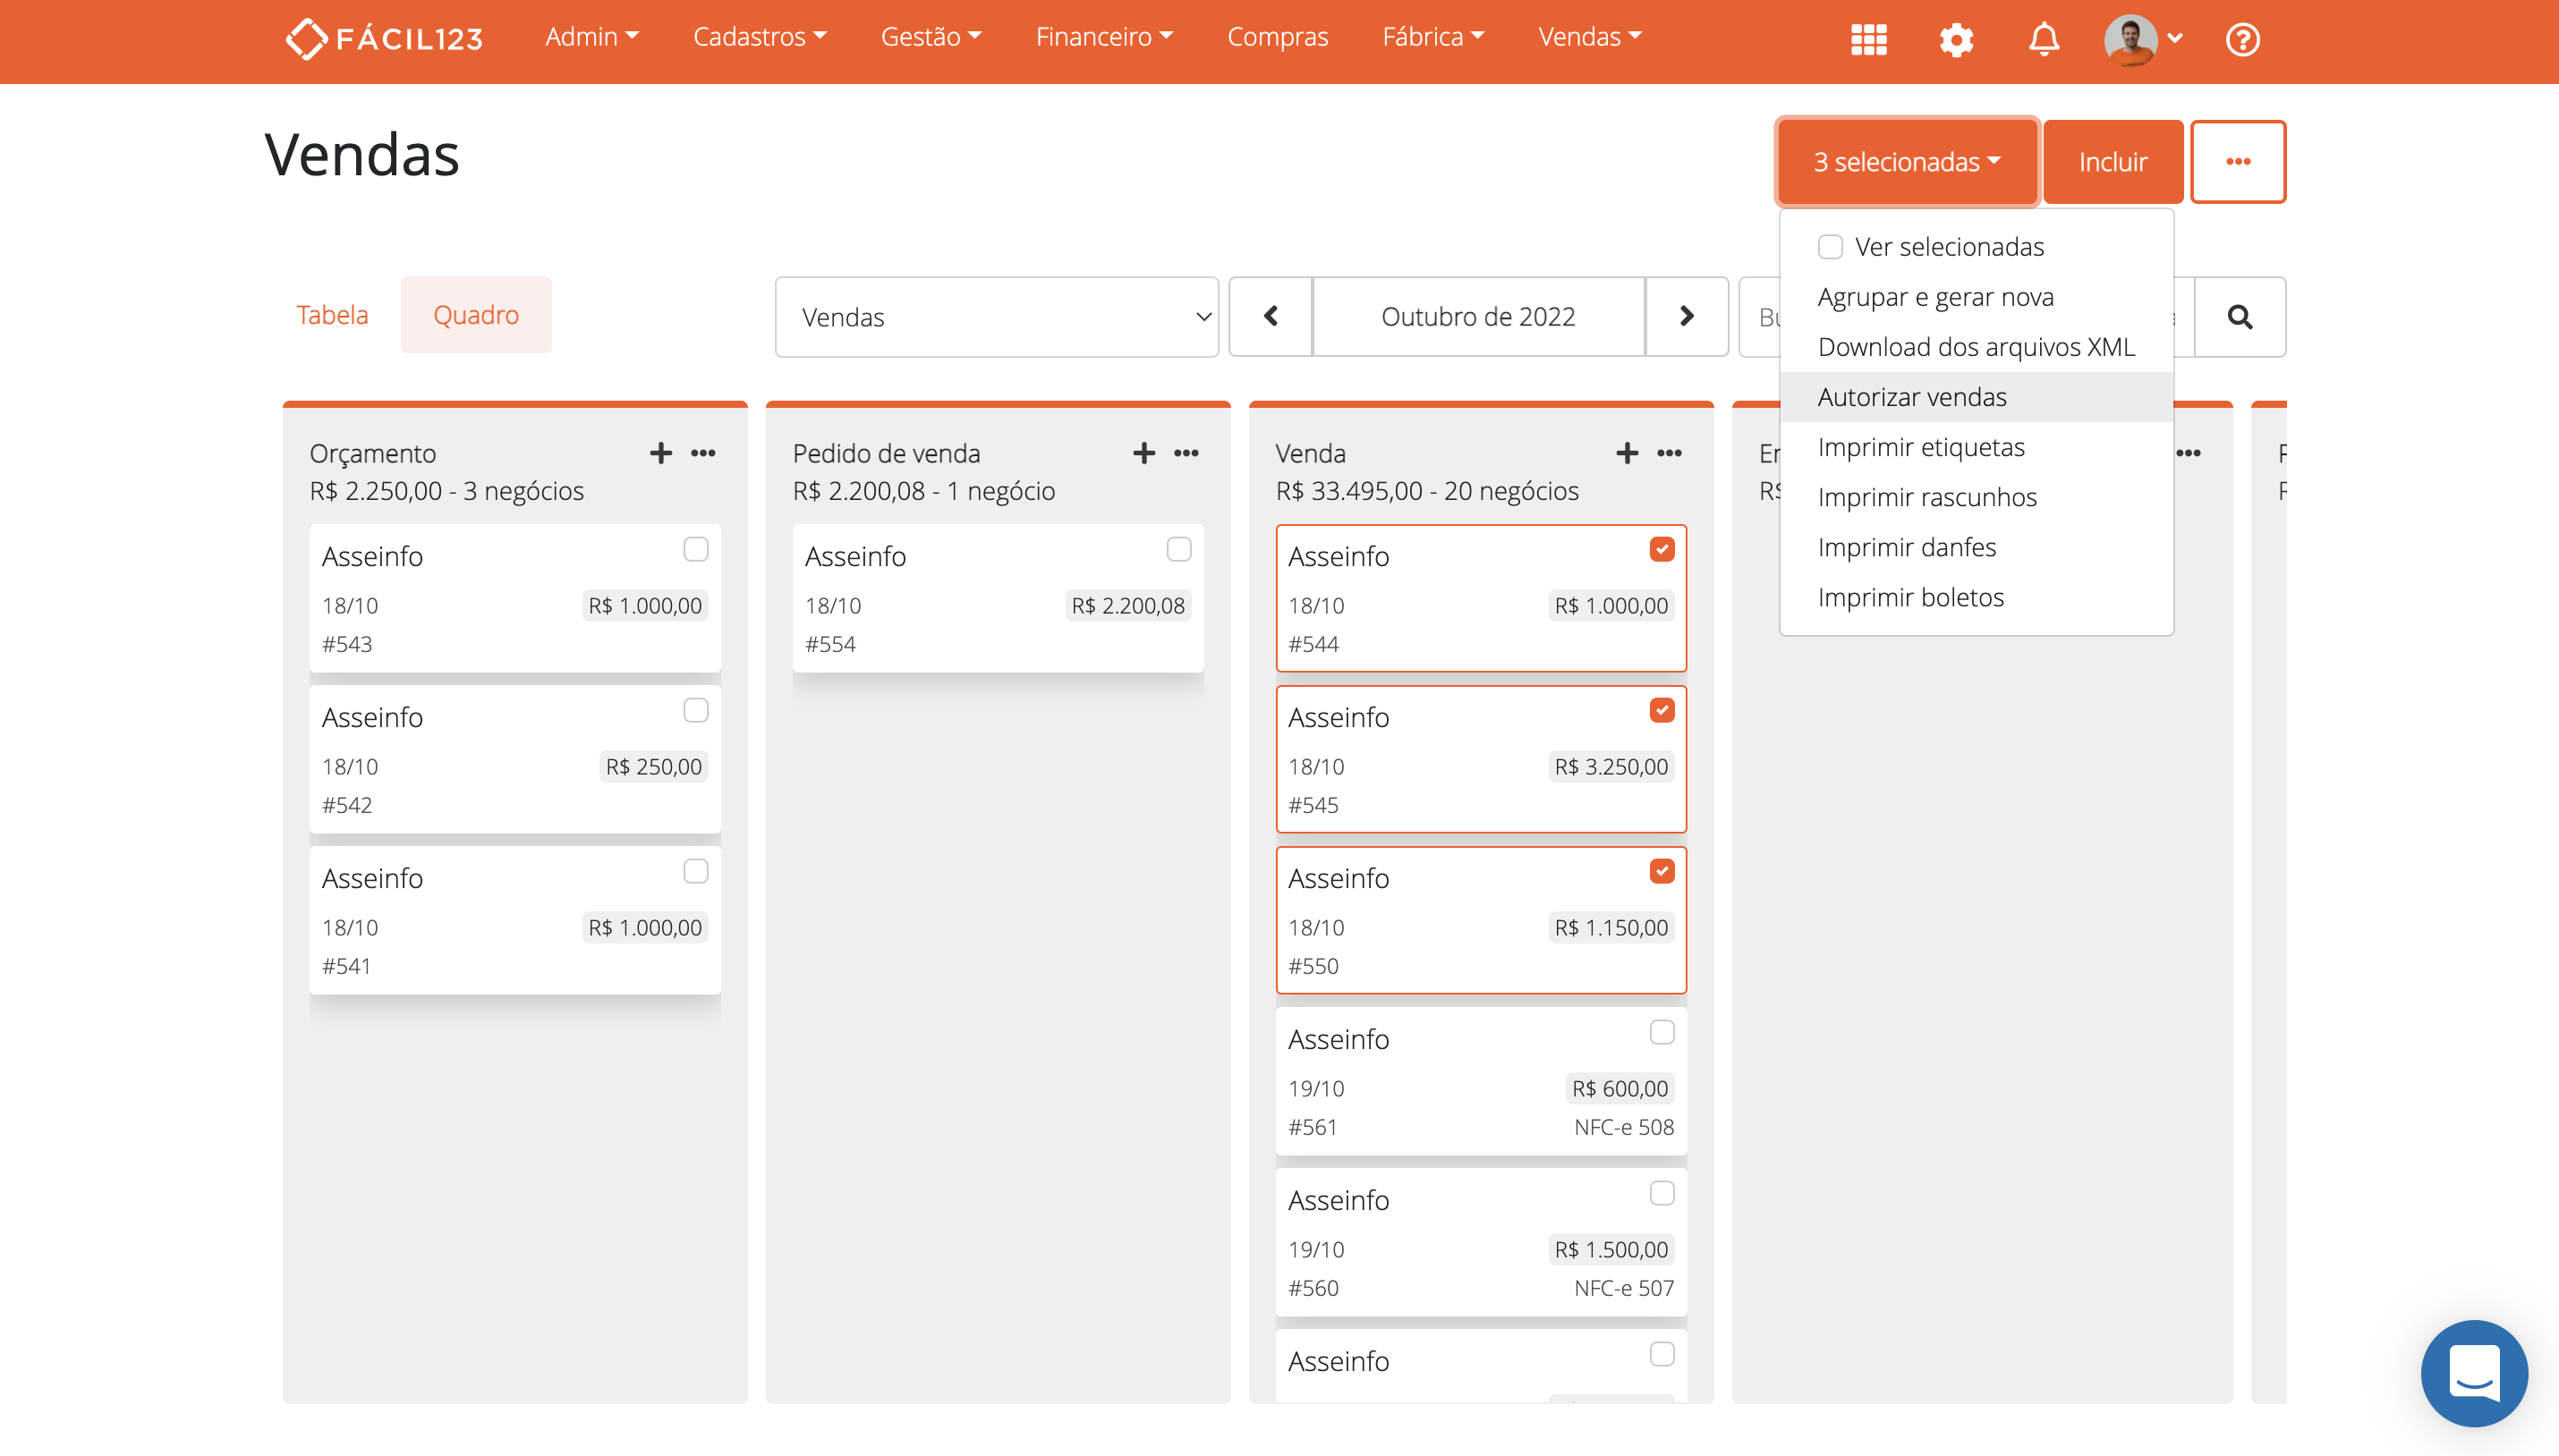Click Compras in the top navigation
Image resolution: width=2559 pixels, height=1456 pixels.
pos(1277,37)
